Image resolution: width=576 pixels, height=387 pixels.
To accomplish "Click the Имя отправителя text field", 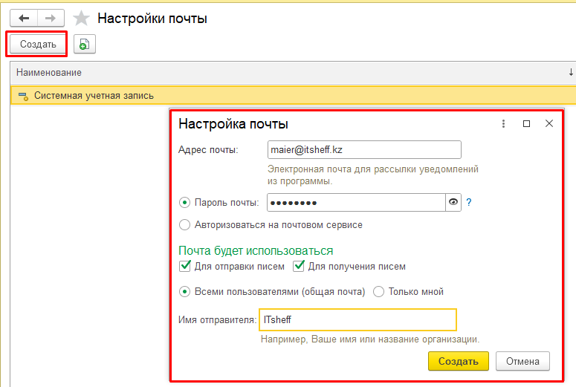I will [x=357, y=319].
